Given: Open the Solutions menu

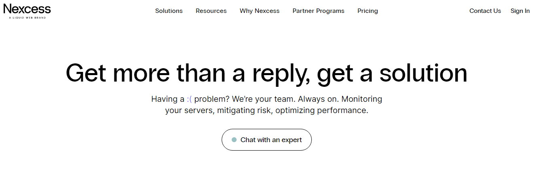Looking at the screenshot, I should (x=169, y=11).
